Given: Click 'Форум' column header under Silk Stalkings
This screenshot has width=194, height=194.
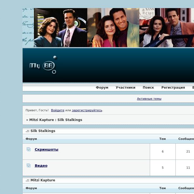Looking at the screenshot, I should coord(31,139).
